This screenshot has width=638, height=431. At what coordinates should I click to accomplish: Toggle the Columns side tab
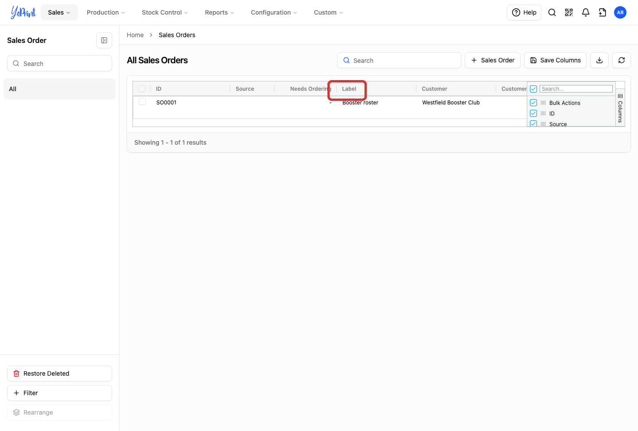click(x=620, y=108)
